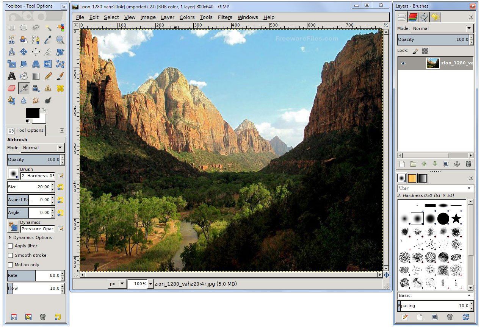Screen dimensions: 481x328
Task: Choose the Paths tool in the toolbox
Action: pos(35,39)
